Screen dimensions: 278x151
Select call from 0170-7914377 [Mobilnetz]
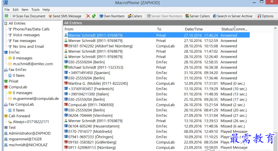157,132
